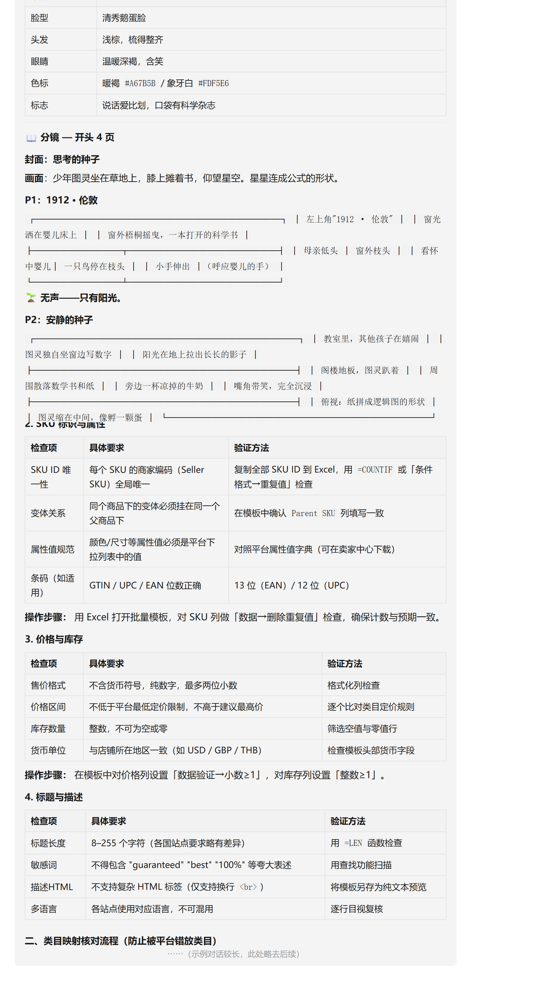
Task: Click the text 俯视：纸拼成逻辑图的形状
Action: coord(373,402)
